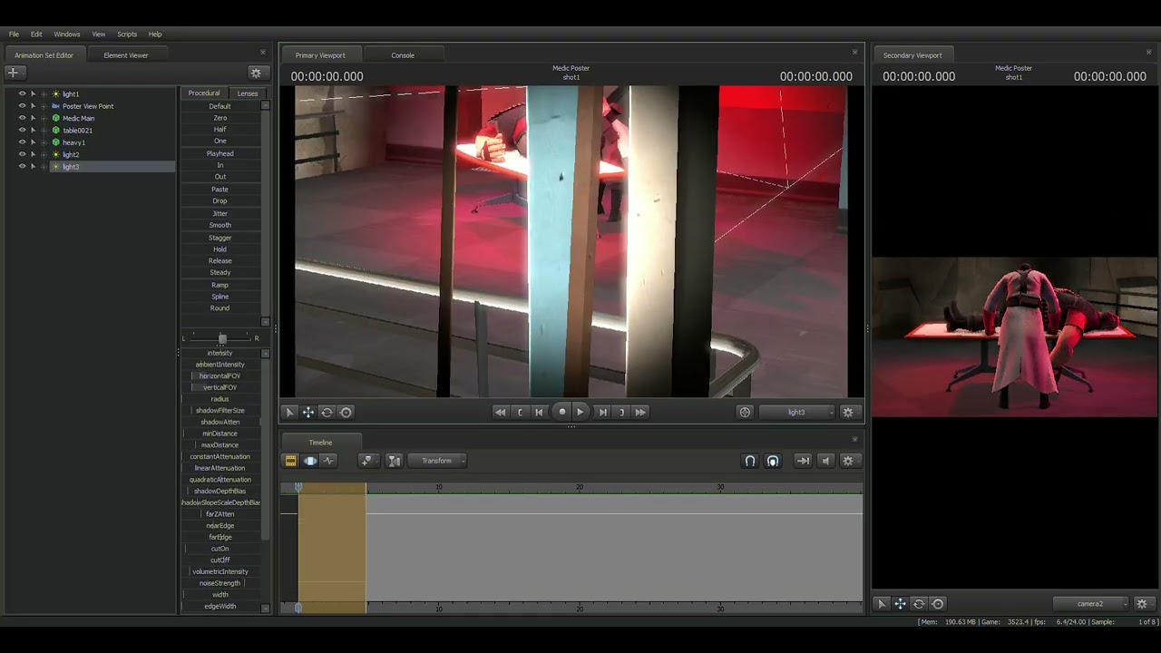The height and width of the screenshot is (653, 1161).
Task: Apply the Default procedural preset
Action: pos(220,106)
